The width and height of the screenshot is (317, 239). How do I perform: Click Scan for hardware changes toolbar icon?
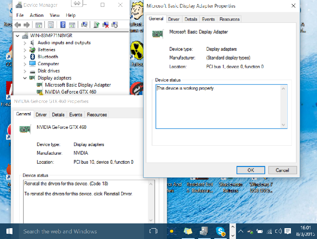pos(84,25)
